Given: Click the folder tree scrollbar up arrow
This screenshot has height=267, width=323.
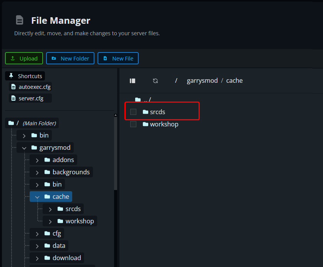Looking at the screenshot, I should [116, 115].
